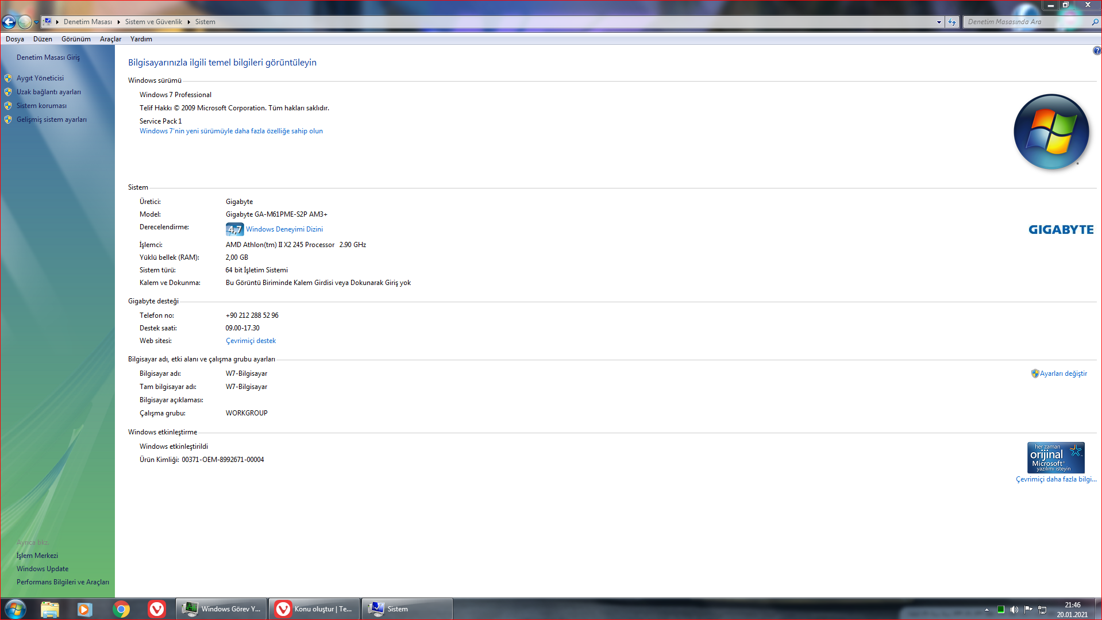This screenshot has width=1102, height=620.
Task: Open the Windows Update link
Action: (x=43, y=569)
